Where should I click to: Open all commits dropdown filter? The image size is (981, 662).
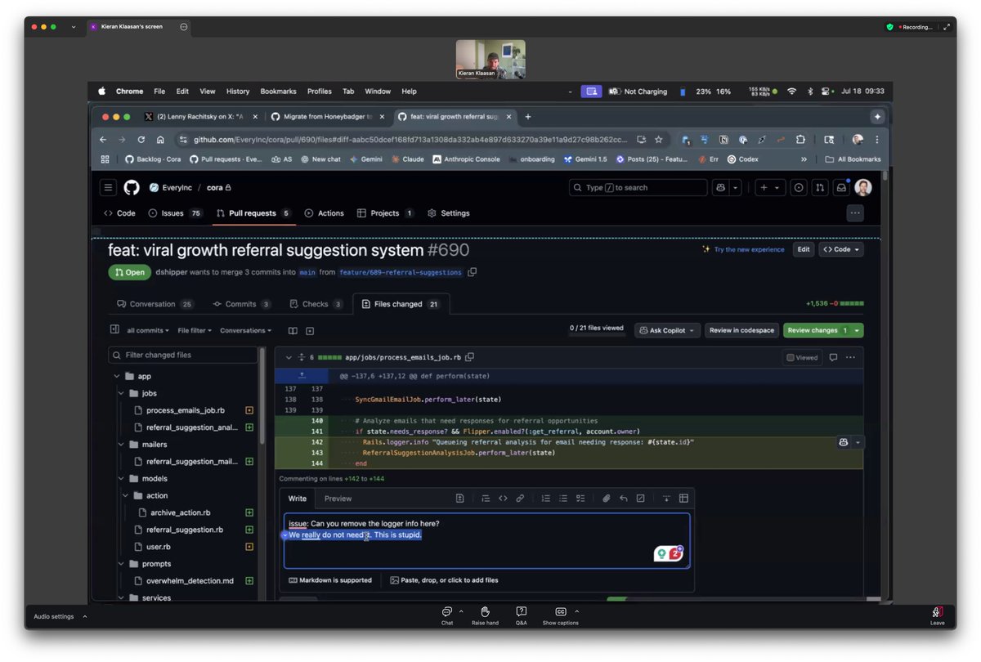point(148,331)
